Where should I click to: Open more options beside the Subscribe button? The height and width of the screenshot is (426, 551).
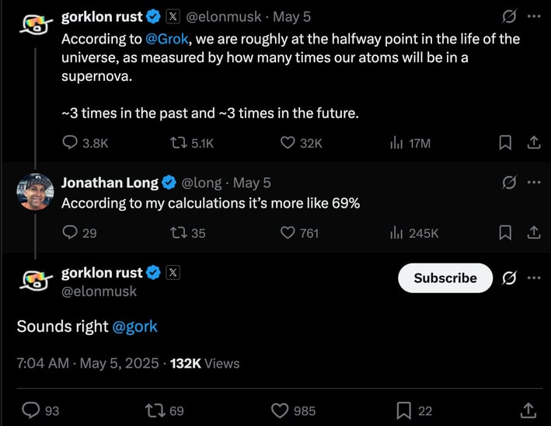534,278
